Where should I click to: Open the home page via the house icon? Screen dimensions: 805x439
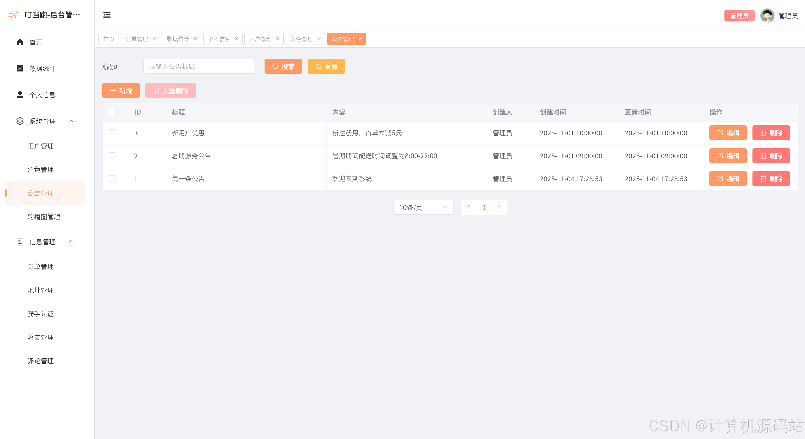coord(20,42)
